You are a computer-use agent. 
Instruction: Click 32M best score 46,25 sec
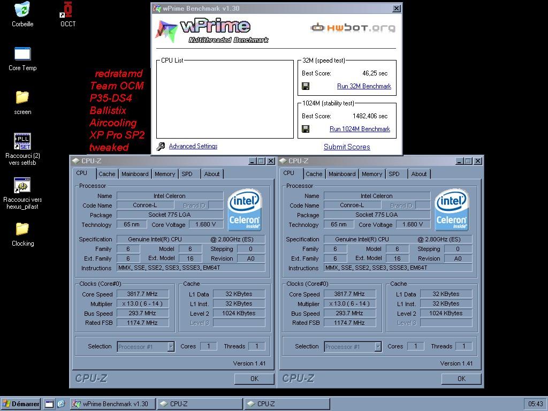375,73
